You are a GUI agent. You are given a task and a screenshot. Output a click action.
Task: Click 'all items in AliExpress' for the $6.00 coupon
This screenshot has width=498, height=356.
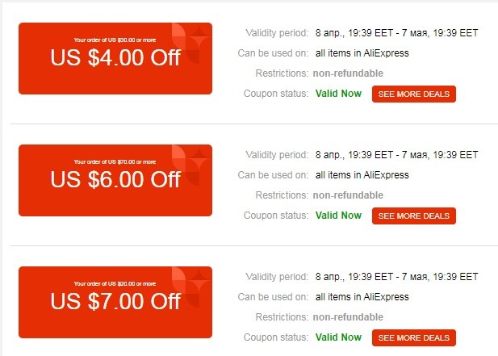[x=362, y=175]
